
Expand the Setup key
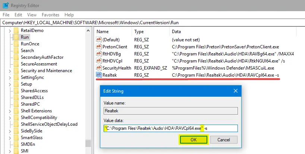point(10,84)
